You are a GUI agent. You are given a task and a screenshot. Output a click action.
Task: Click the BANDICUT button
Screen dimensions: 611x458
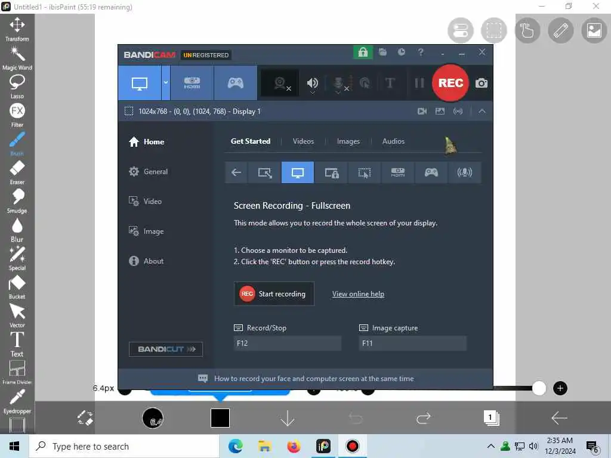166,349
